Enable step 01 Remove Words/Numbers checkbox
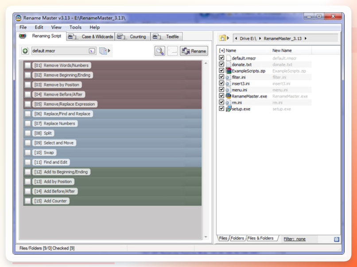Screen dimensions: 357x267 (x=28, y=65)
